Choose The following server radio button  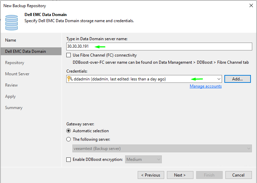[69, 139]
